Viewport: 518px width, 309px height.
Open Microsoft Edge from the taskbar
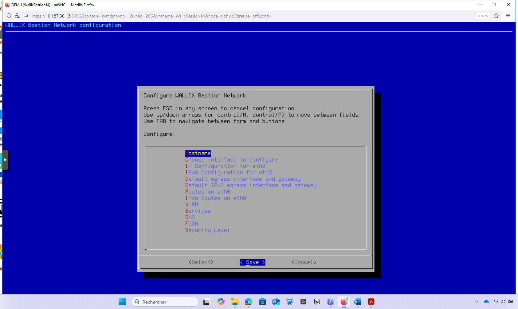click(x=249, y=302)
